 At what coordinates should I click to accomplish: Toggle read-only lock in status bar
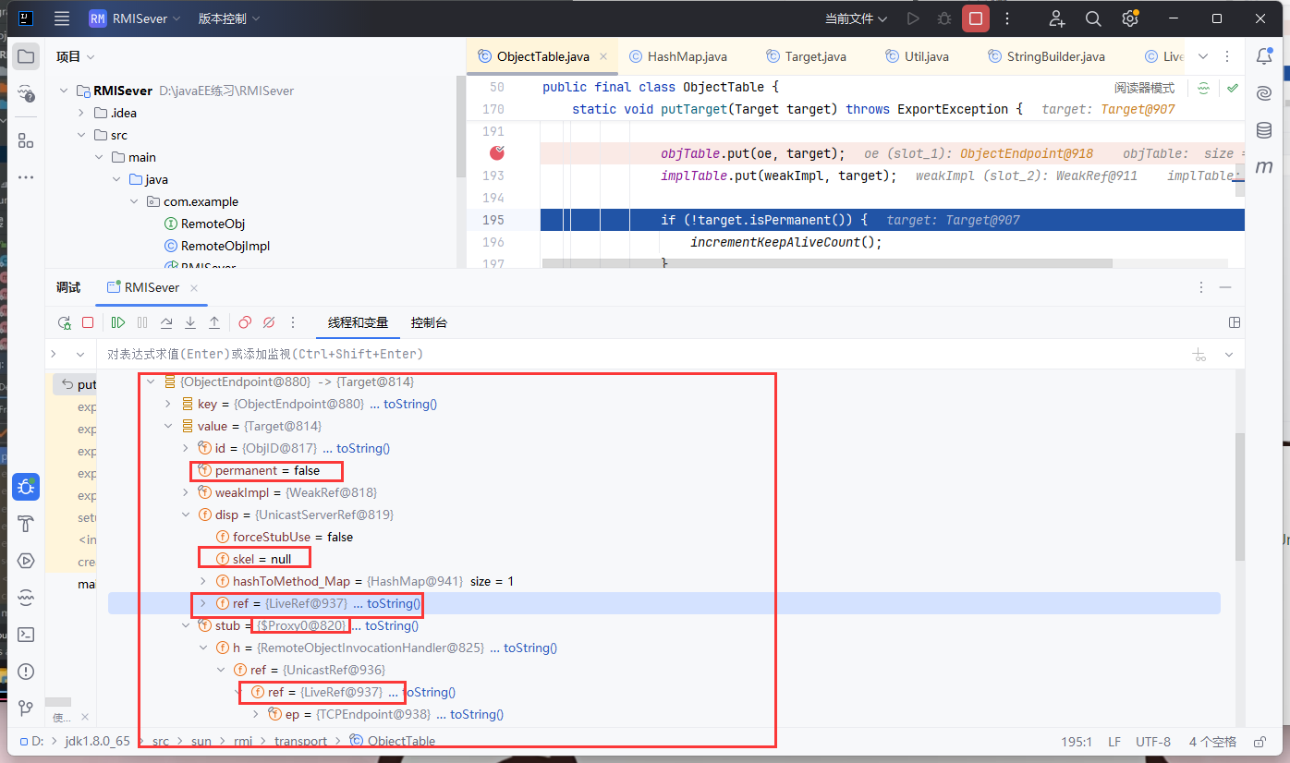(x=1259, y=742)
